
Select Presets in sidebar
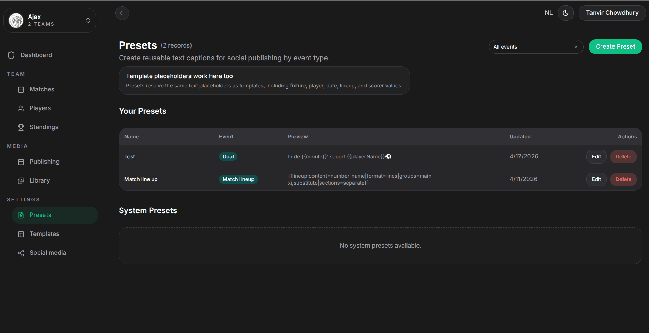(x=55, y=215)
